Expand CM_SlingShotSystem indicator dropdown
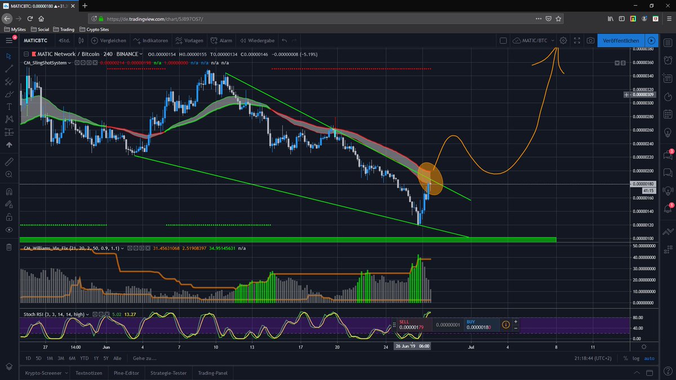Screen dimensions: 676x380 69,63
